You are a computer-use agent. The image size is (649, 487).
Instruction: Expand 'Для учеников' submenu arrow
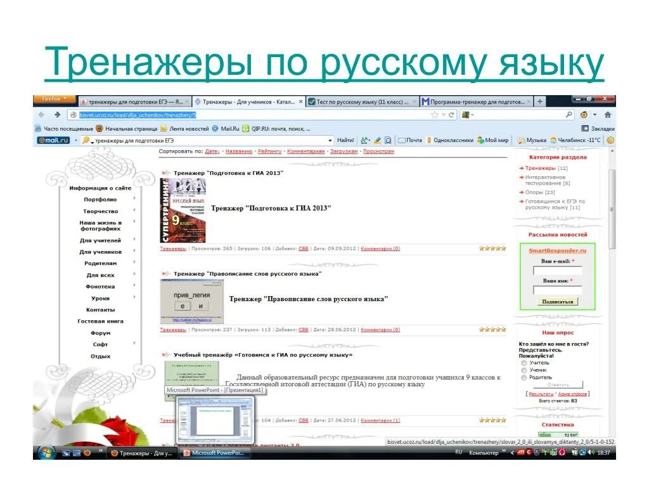click(134, 251)
